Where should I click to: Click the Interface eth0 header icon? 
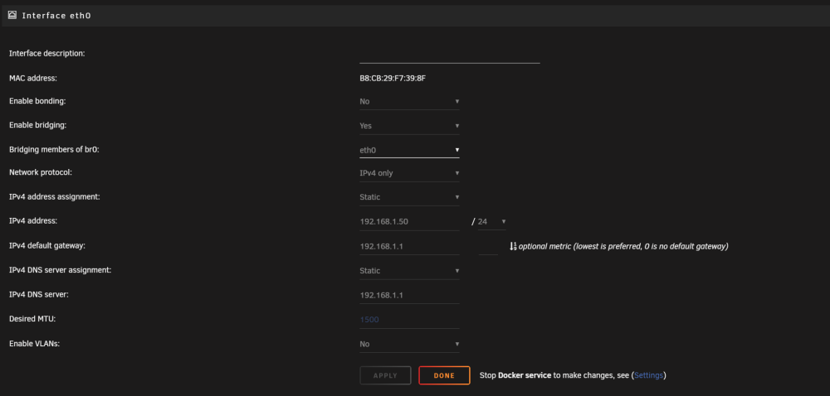coord(12,15)
